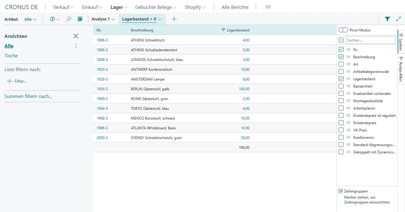Click the drag handle icon of Basiseinheit column
The width and height of the screenshot is (405, 212).
348,86
